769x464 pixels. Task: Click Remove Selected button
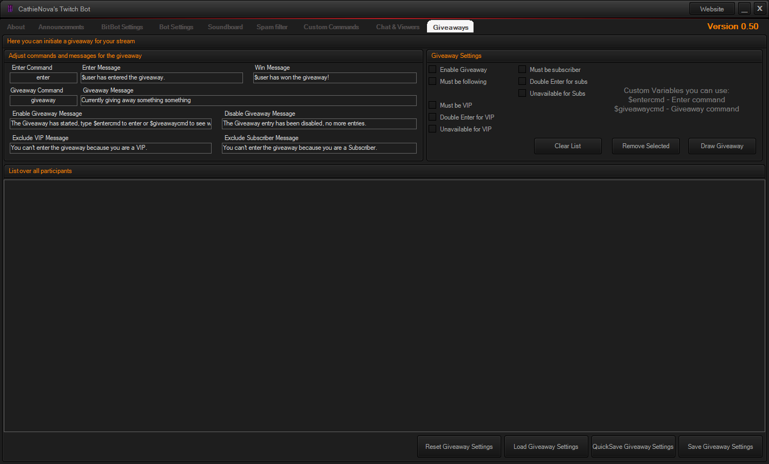646,146
